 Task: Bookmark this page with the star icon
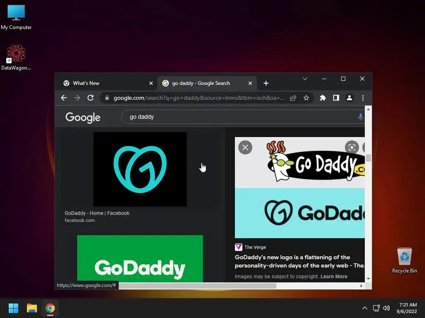[x=306, y=98]
